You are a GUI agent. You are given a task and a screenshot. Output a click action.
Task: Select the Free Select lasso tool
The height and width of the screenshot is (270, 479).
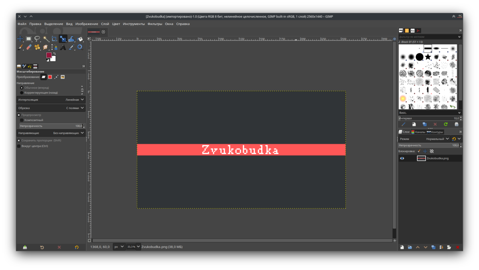[37, 39]
